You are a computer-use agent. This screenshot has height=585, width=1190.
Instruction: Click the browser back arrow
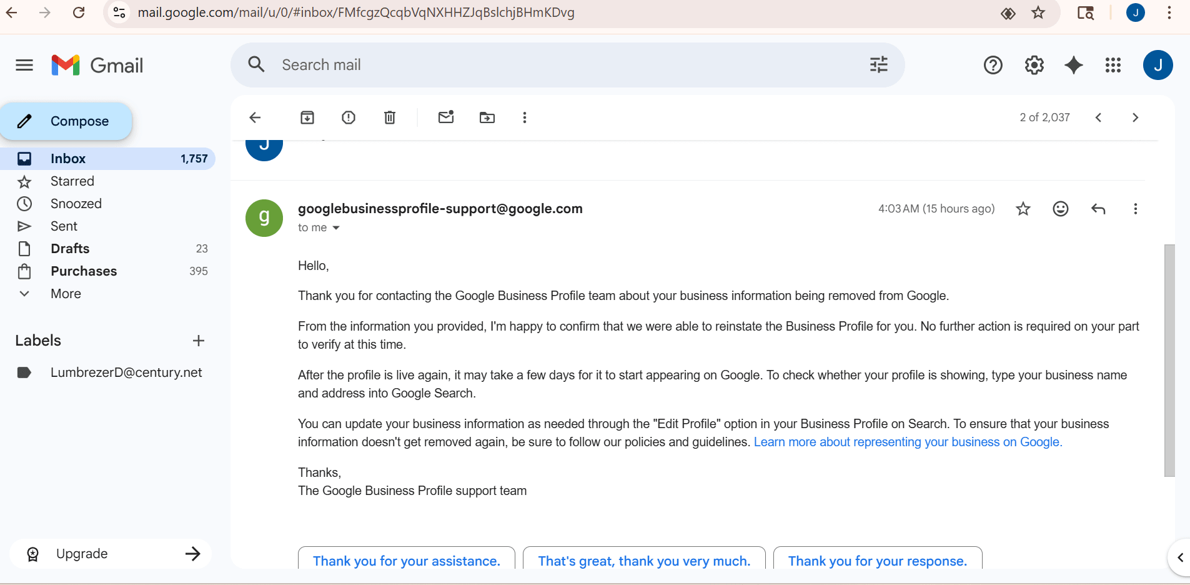(12, 12)
